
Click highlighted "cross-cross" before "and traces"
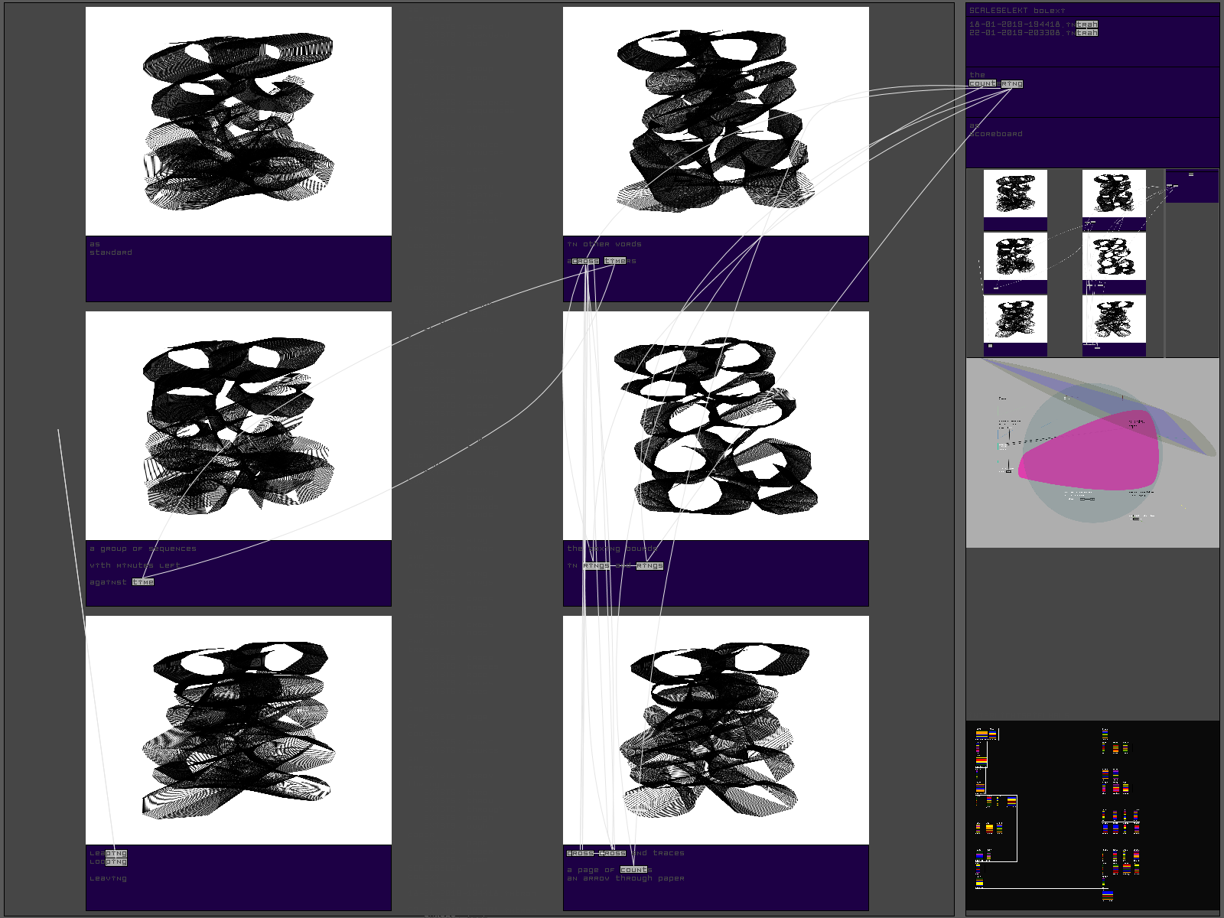point(596,853)
